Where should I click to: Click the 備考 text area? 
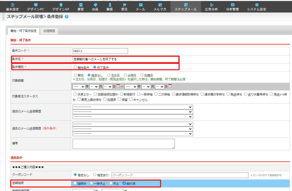[x=124, y=144]
